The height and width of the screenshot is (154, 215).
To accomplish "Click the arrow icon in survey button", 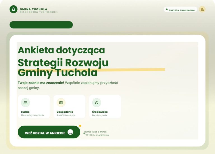I will coord(70,132).
